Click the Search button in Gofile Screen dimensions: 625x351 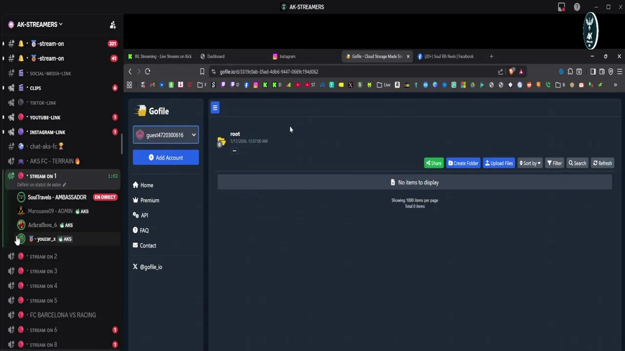click(x=577, y=163)
